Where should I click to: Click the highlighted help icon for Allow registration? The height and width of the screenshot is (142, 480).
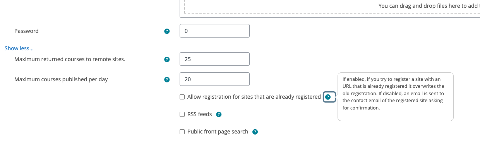[x=328, y=97]
